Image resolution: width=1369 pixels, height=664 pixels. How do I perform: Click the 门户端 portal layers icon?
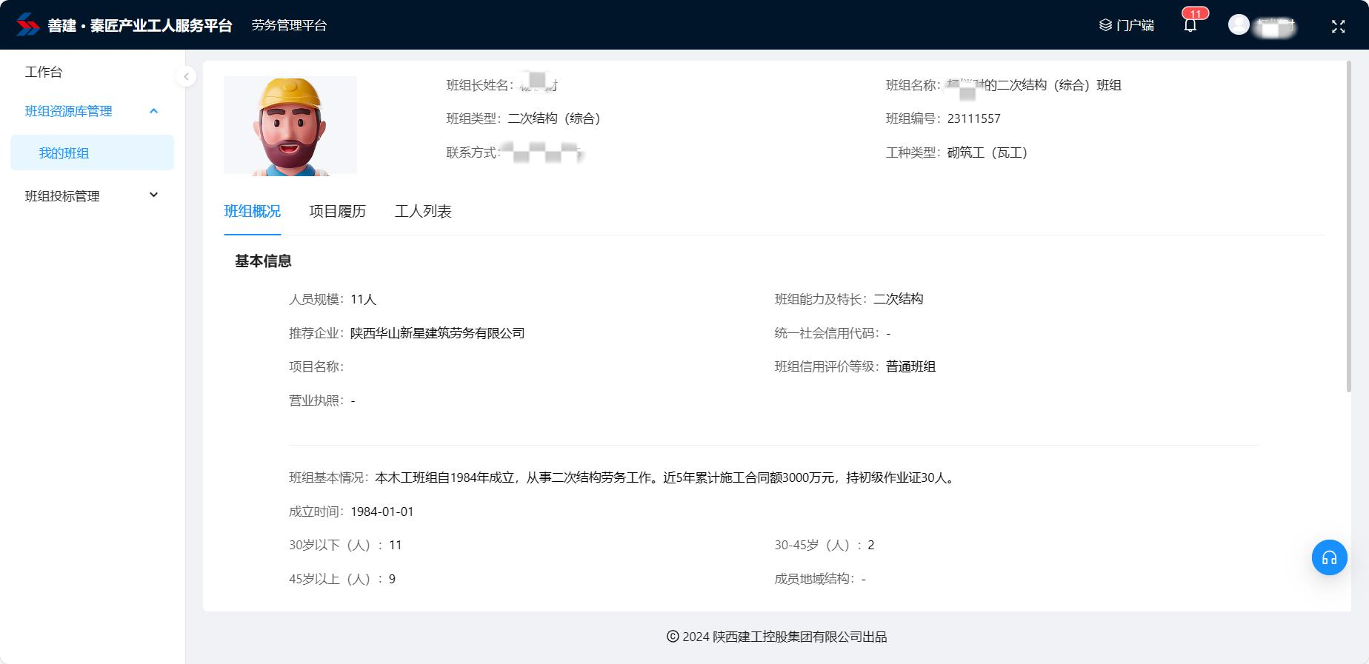pos(1105,25)
